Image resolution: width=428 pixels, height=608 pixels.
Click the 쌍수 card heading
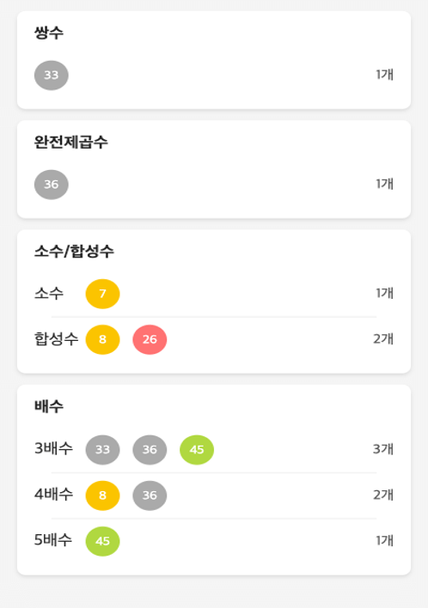point(49,33)
